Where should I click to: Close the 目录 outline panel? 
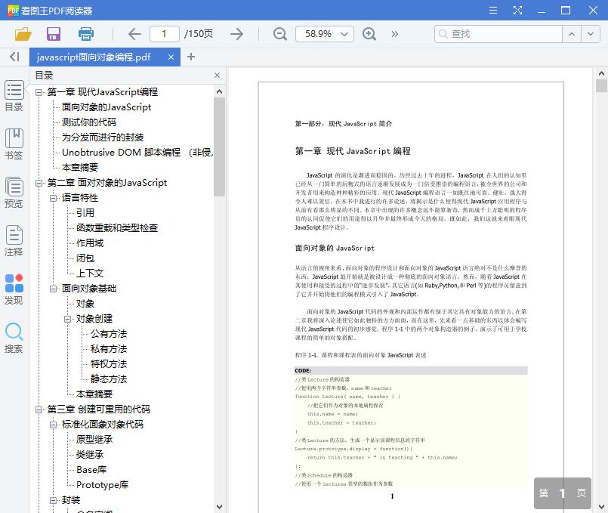pos(218,76)
